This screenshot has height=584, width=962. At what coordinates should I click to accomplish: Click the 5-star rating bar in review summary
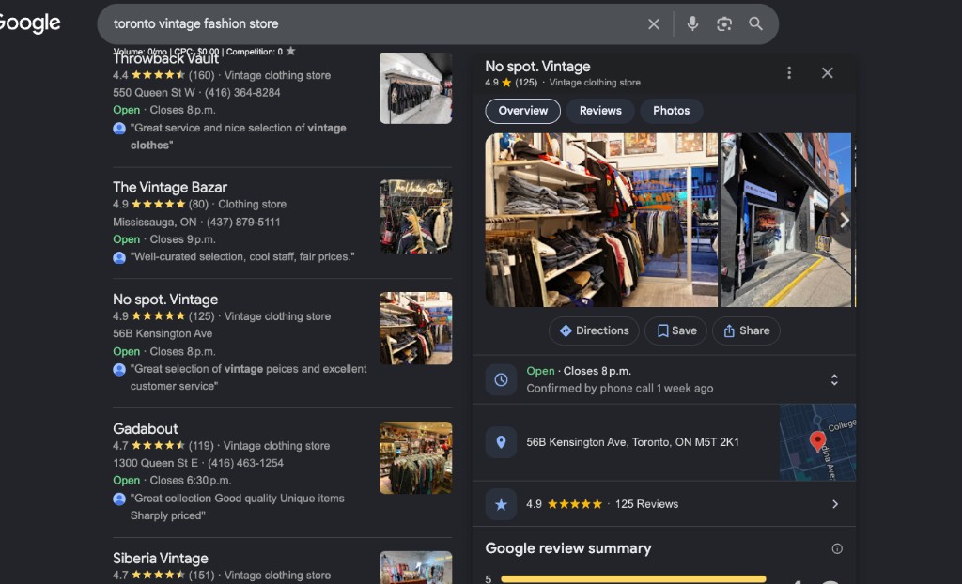633,579
